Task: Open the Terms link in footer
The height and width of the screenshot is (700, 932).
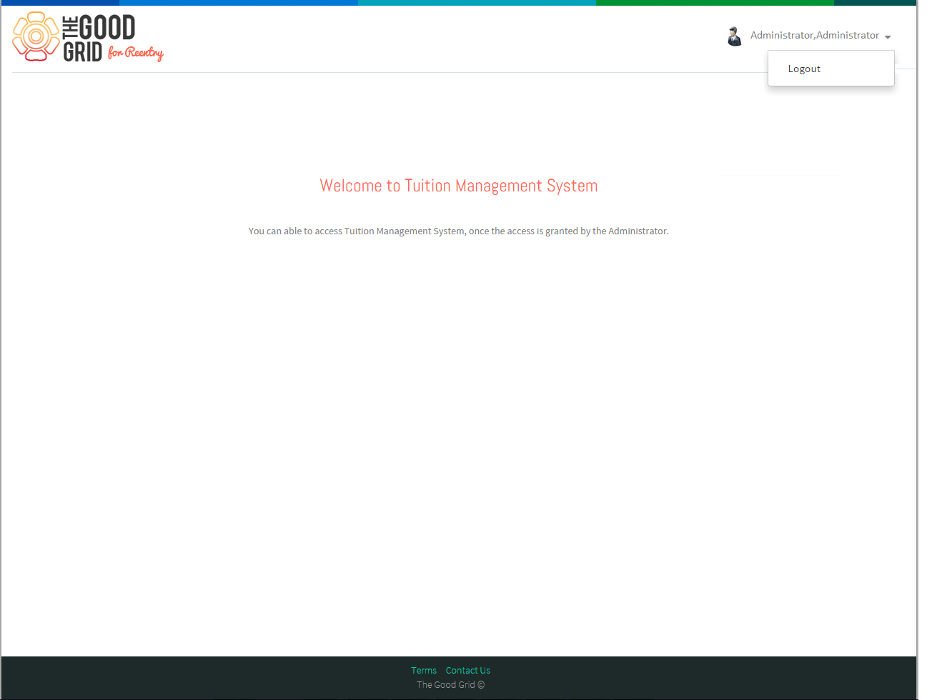Action: (424, 670)
